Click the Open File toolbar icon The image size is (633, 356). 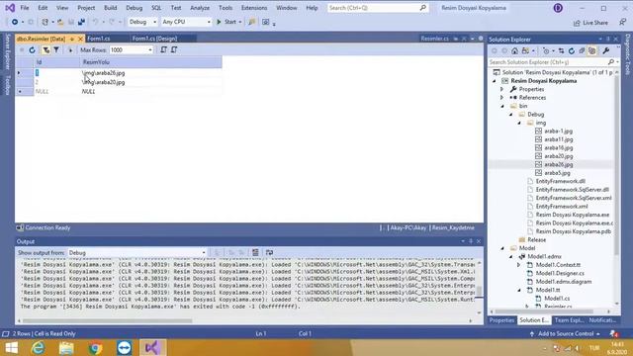[60, 22]
